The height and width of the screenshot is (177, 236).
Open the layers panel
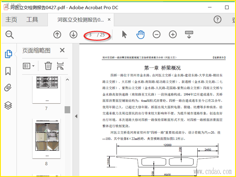tap(8, 105)
